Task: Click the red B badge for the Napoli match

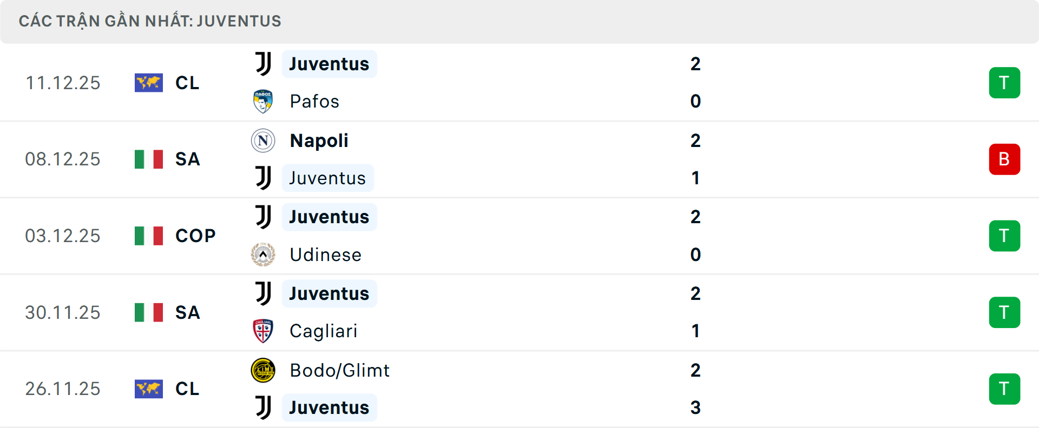Action: click(1004, 159)
